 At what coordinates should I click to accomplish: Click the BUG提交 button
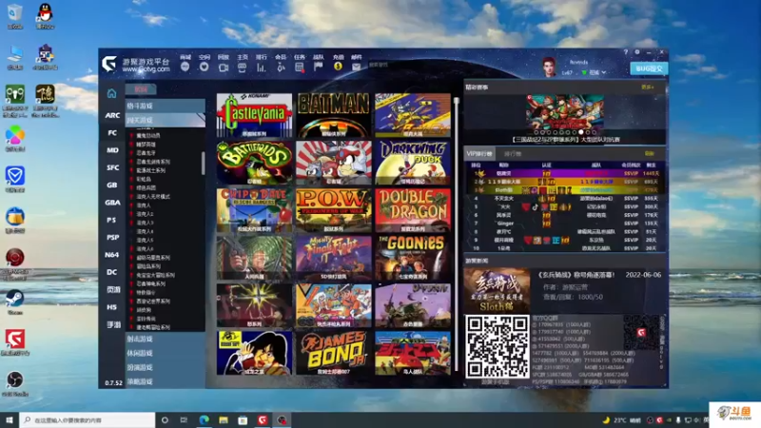649,68
